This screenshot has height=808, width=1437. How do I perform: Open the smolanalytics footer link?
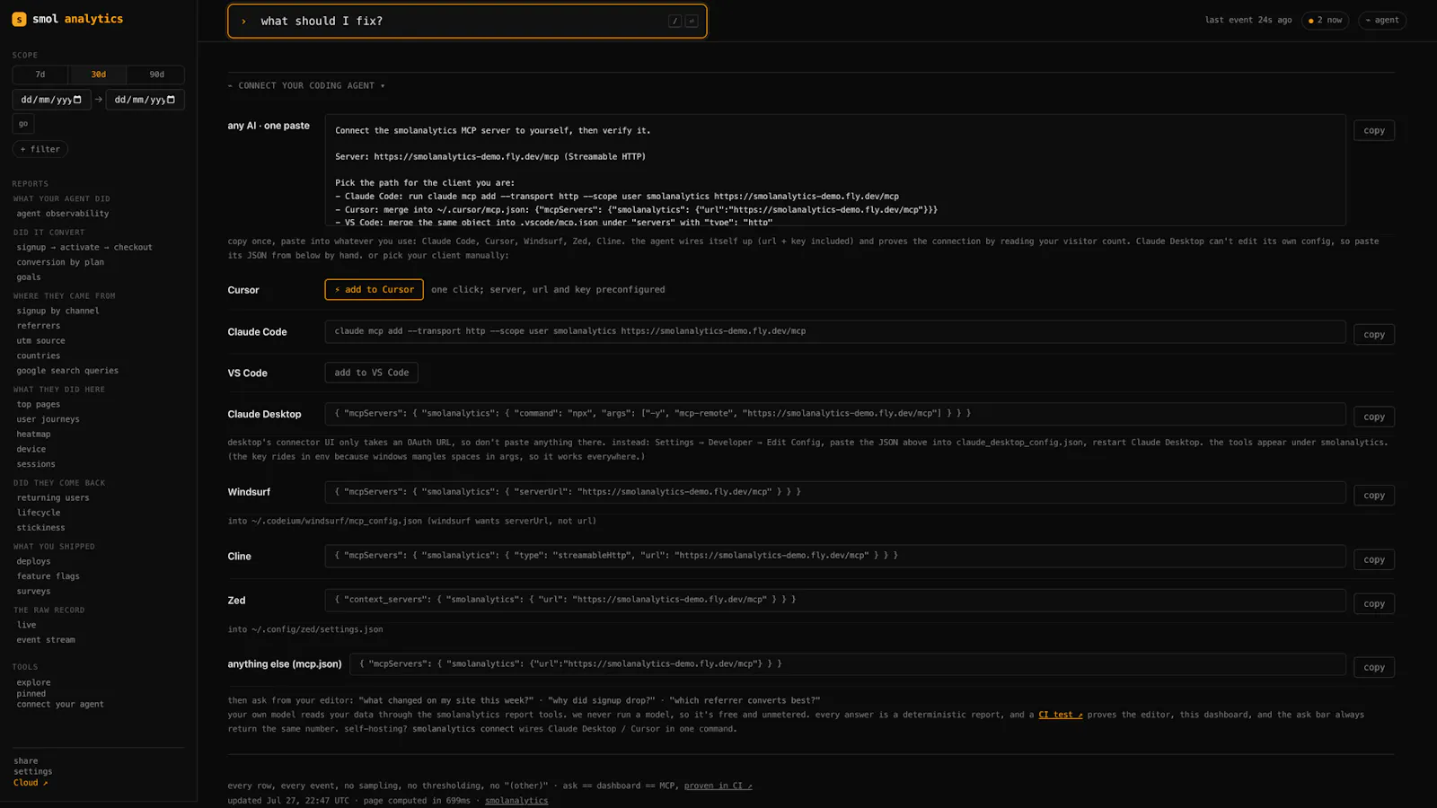(516, 800)
